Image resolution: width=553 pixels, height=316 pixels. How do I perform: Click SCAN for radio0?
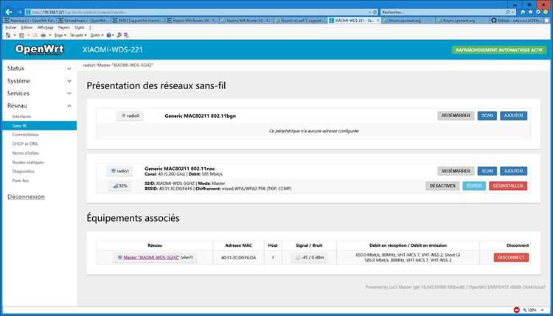[x=487, y=116]
